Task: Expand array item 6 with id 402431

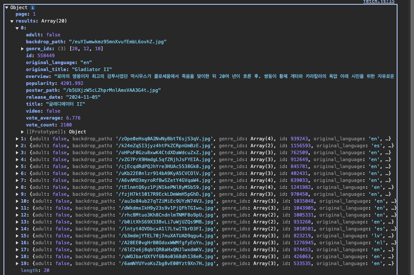Action: tap(17, 174)
